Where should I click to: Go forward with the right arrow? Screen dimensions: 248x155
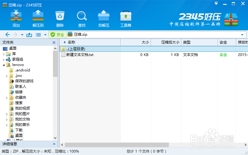coord(15,35)
